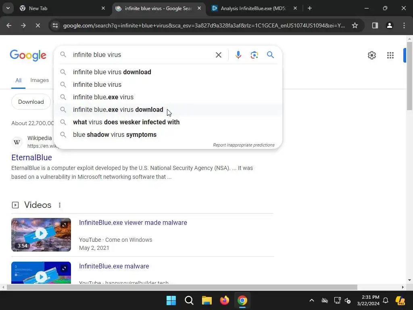Open Windows taskbar search

coord(189,300)
